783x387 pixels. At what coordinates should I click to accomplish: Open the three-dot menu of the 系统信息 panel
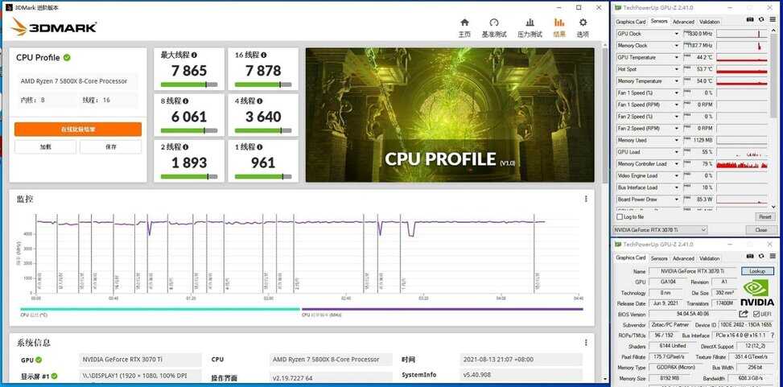(586, 343)
